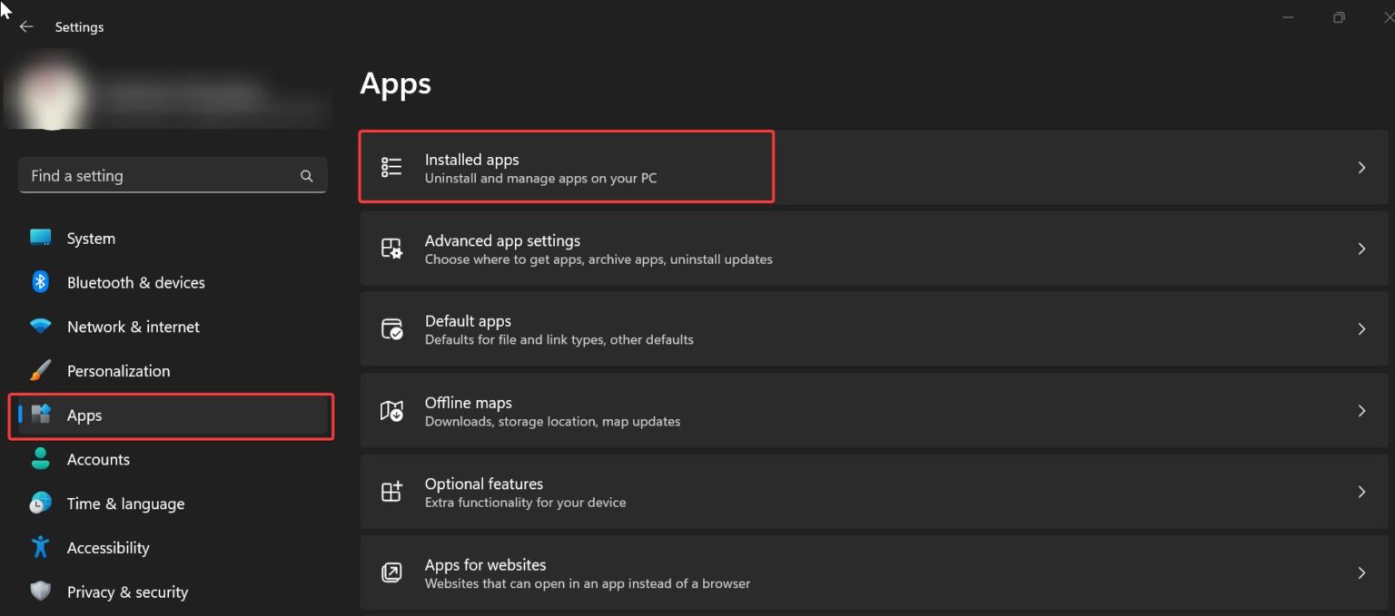Image resolution: width=1395 pixels, height=616 pixels.
Task: Click the Offline maps icon
Action: [391, 410]
